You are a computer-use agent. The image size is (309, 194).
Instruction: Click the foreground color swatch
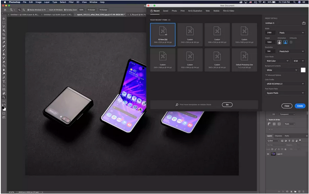coord(3,108)
